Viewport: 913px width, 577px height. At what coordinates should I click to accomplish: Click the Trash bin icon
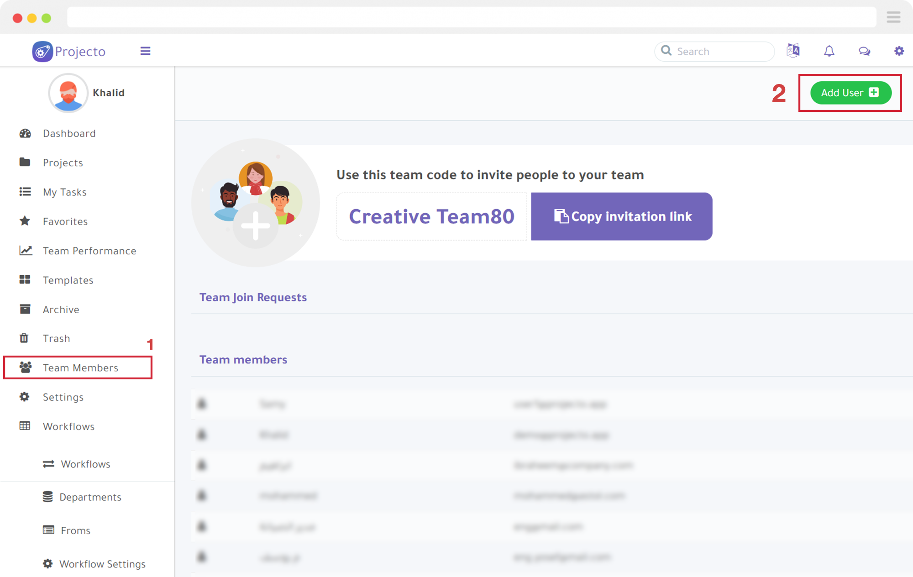tap(24, 338)
